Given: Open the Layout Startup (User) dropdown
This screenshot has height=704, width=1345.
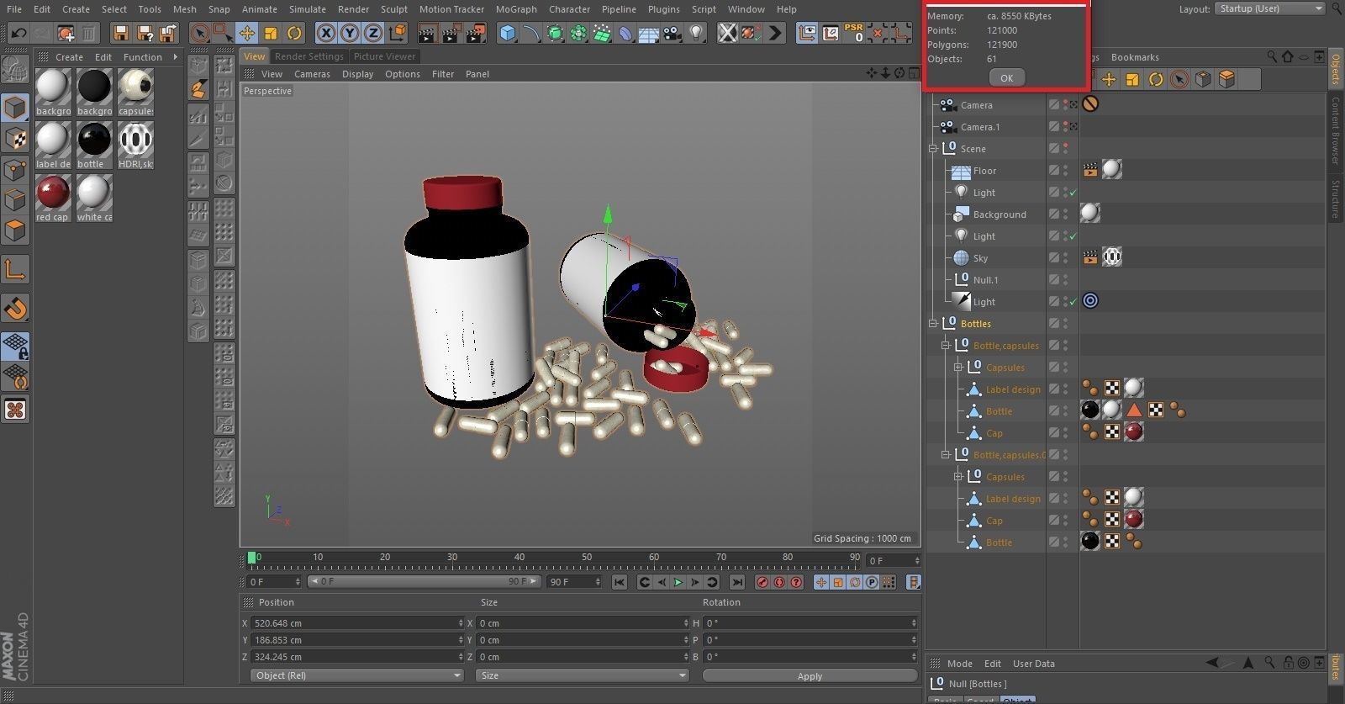Looking at the screenshot, I should [1269, 8].
